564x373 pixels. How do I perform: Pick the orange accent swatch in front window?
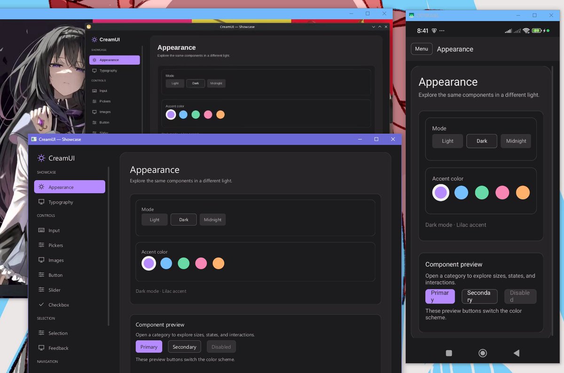(218, 263)
